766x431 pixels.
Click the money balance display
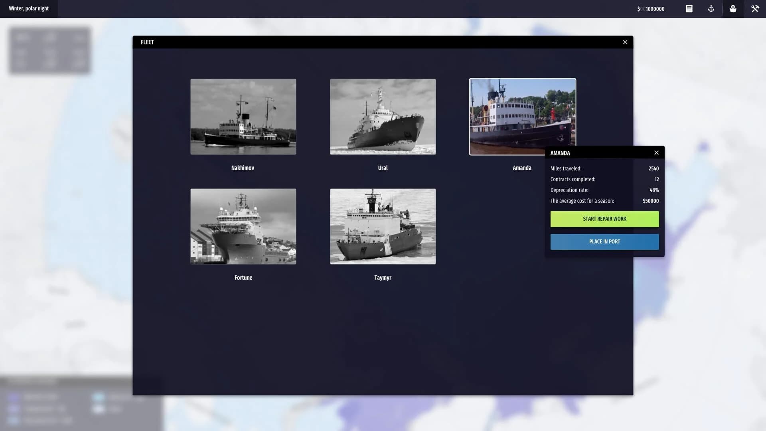[x=653, y=9]
